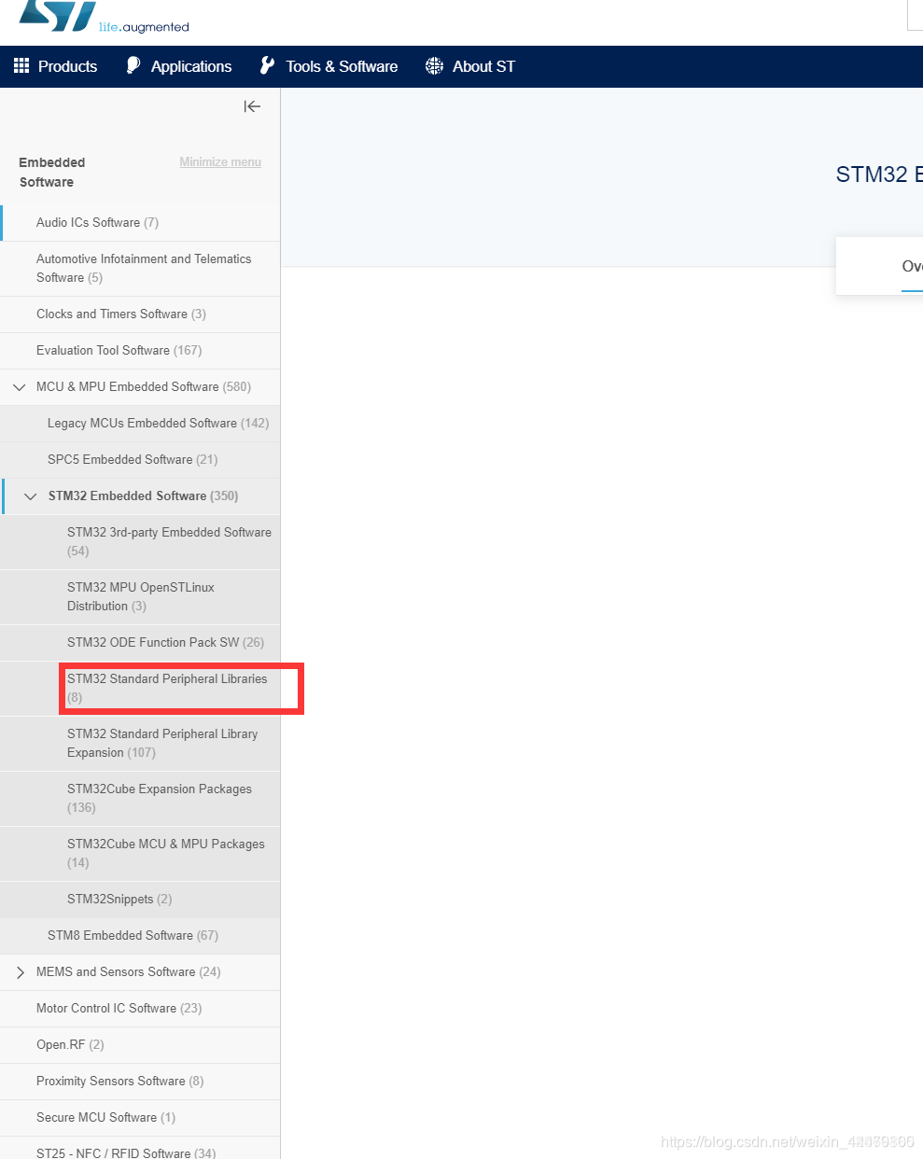Collapse the sidebar with arrow icon
Screen dimensions: 923x1159
click(x=252, y=106)
